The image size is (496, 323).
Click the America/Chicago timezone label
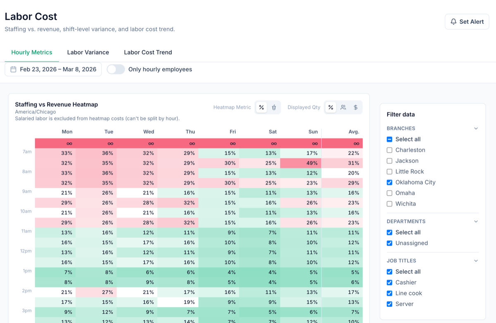coord(36,112)
